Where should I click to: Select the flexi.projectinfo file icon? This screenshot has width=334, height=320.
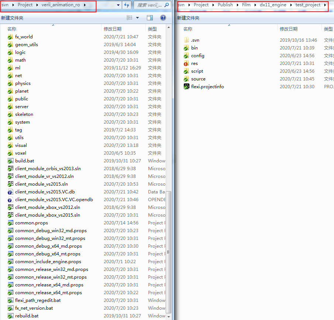click(x=187, y=87)
